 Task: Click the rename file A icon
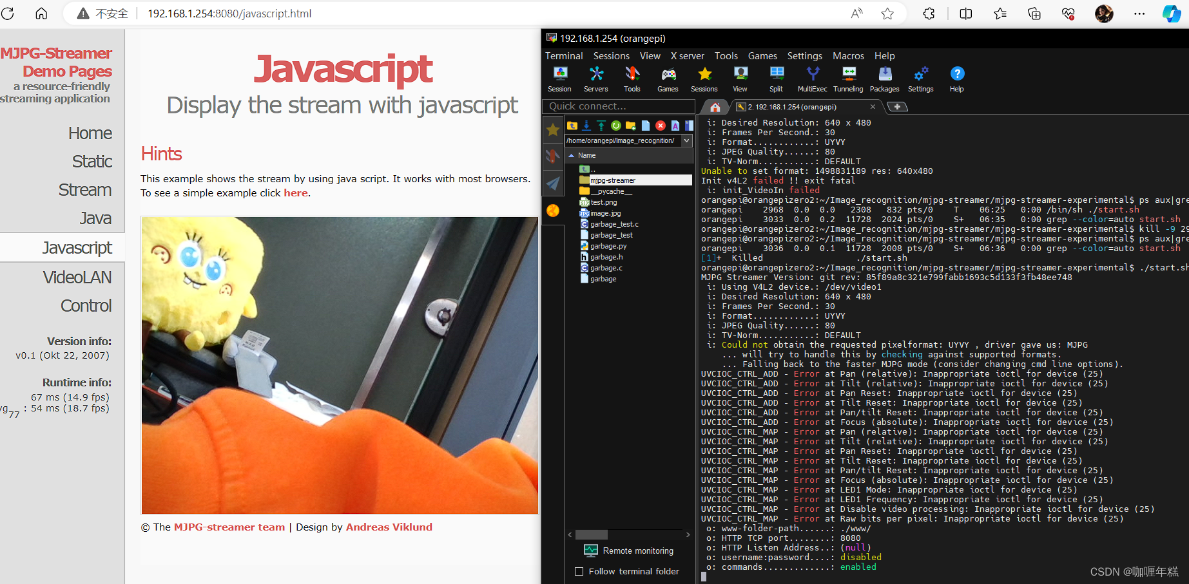click(675, 126)
